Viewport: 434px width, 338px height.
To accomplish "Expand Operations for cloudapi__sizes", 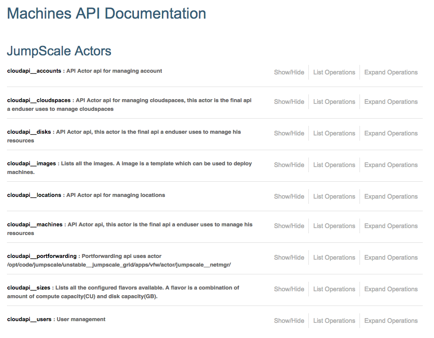I will (x=391, y=289).
